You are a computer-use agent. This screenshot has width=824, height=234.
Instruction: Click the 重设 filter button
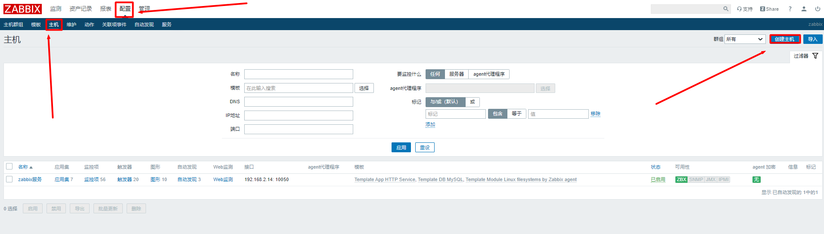(425, 148)
